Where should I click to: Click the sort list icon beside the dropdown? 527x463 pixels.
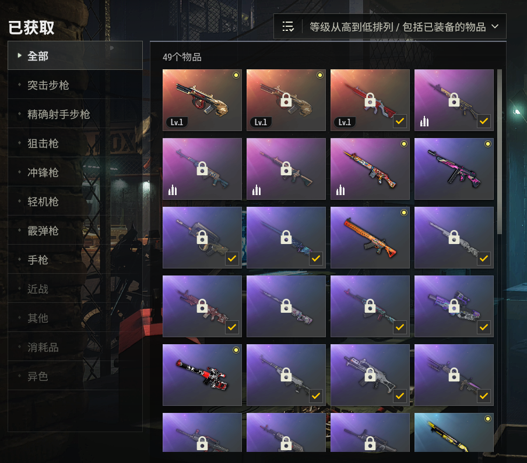click(x=288, y=27)
